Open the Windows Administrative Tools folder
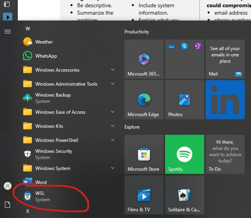This screenshot has width=251, height=218. [69, 84]
